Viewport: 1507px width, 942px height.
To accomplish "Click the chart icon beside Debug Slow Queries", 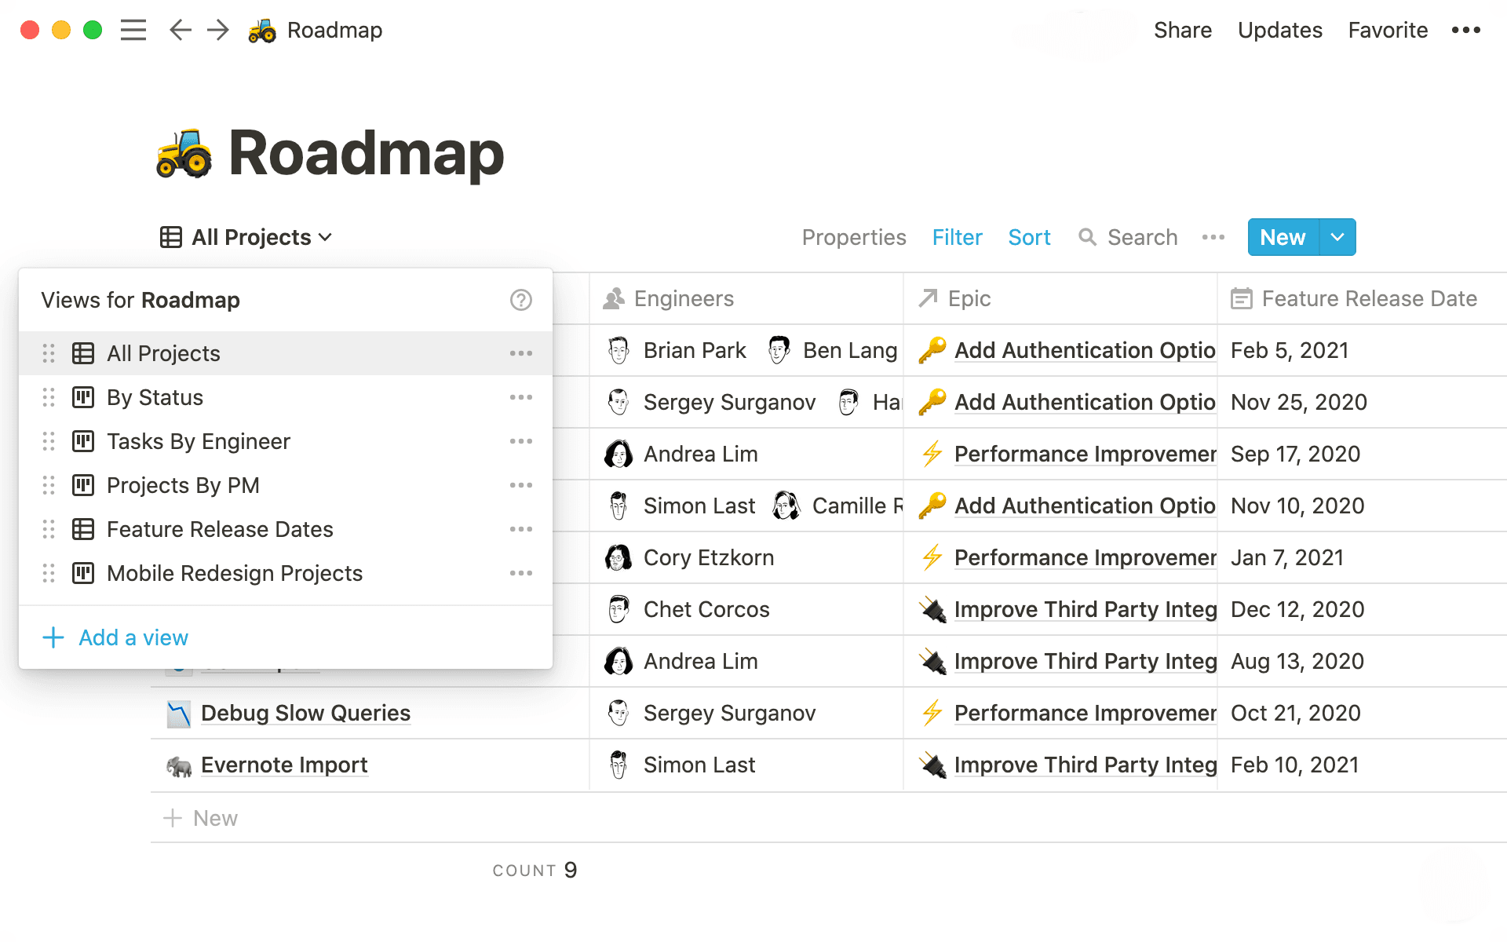I will [179, 713].
